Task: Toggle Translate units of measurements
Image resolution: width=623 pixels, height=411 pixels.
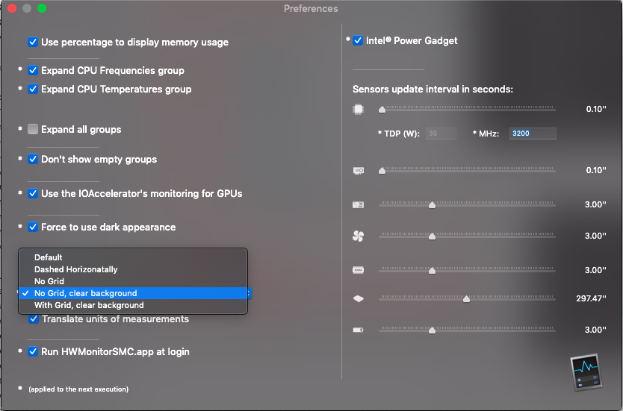Action: pos(34,319)
